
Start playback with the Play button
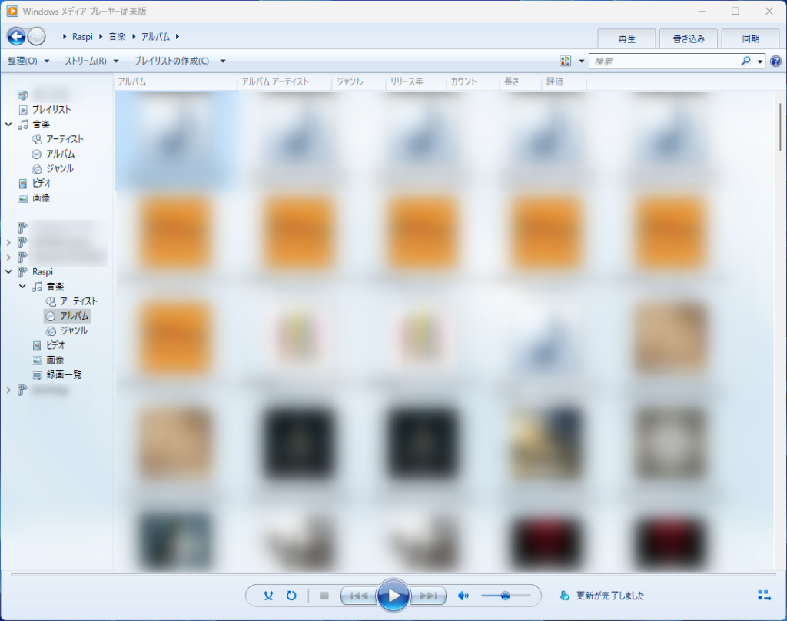(x=393, y=596)
